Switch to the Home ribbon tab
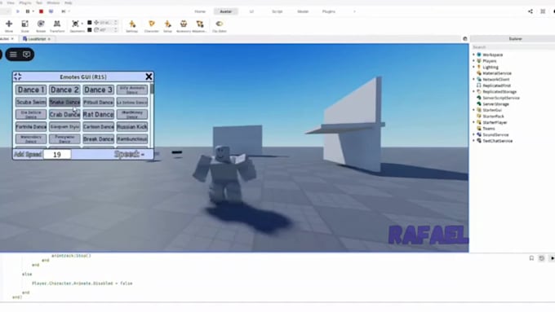This screenshot has height=312, width=555. 200,11
